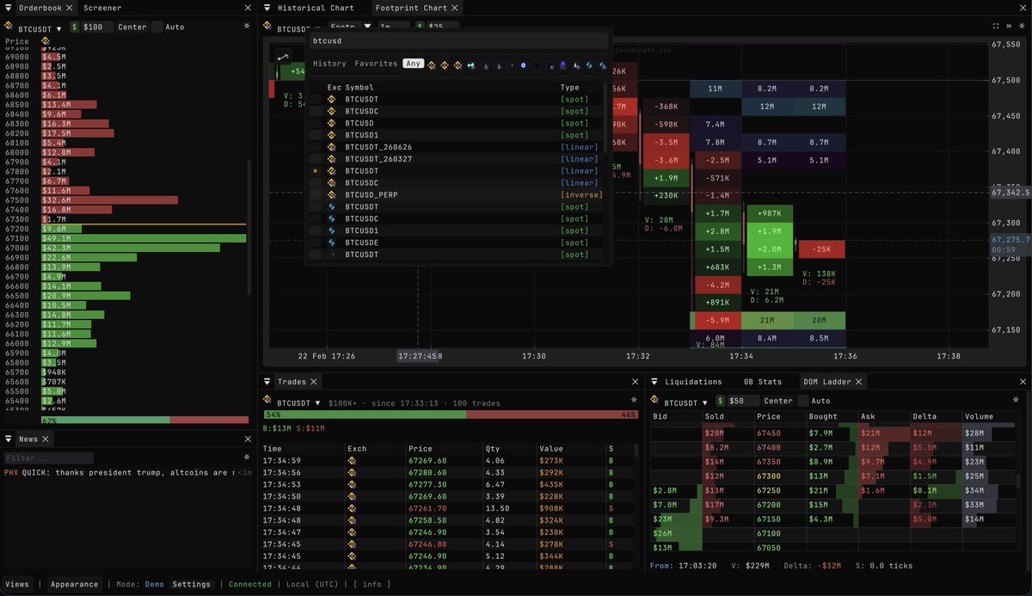Open Trades panel settings gear
1032x596 pixels.
point(635,401)
